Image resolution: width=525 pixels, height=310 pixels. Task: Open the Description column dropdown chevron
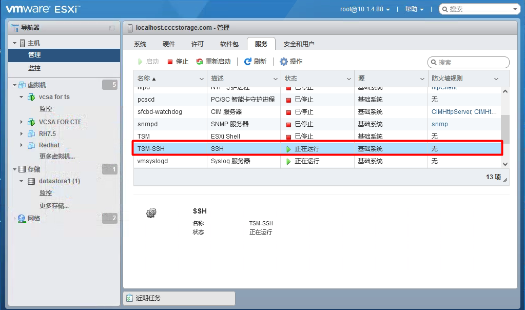tap(275, 79)
